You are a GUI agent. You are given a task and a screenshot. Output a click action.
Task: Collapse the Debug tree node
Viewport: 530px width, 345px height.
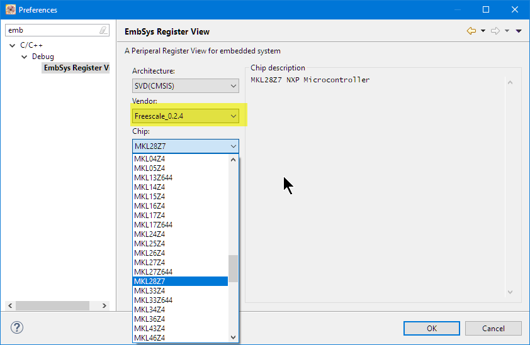(25, 57)
